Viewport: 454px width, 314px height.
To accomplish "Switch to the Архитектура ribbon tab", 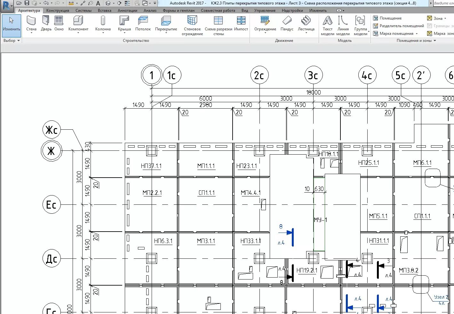I will point(29,11).
